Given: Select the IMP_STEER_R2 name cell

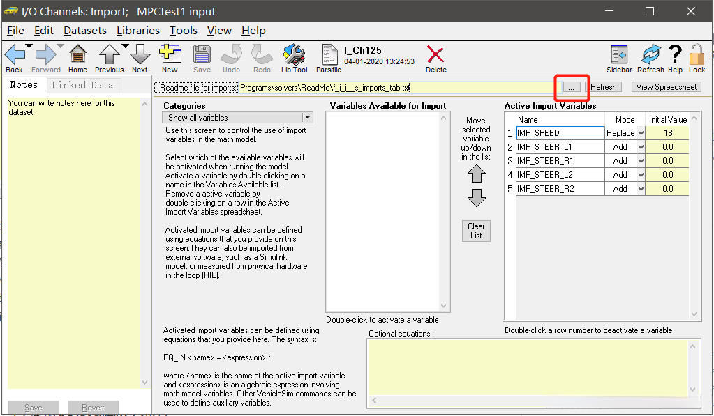Looking at the screenshot, I should (560, 189).
